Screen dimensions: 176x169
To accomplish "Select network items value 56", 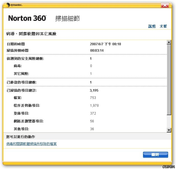I will [92, 121].
